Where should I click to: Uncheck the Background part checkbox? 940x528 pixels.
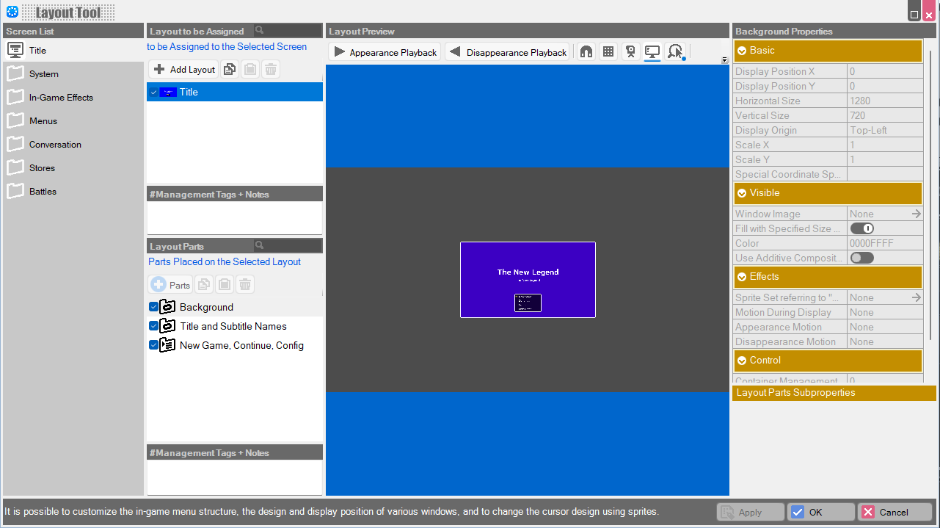coord(153,307)
